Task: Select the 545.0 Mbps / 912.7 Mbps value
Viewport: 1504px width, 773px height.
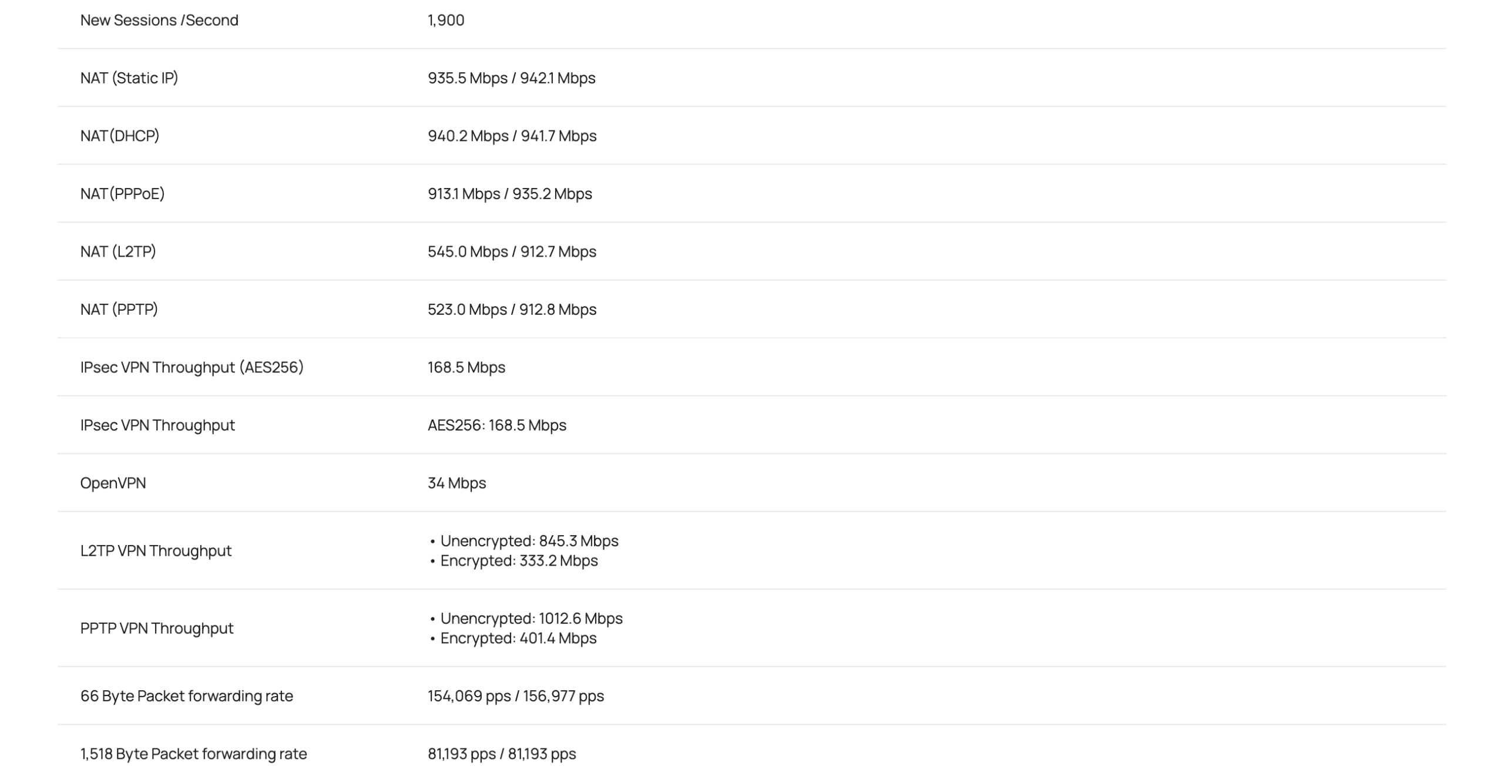Action: click(x=512, y=251)
